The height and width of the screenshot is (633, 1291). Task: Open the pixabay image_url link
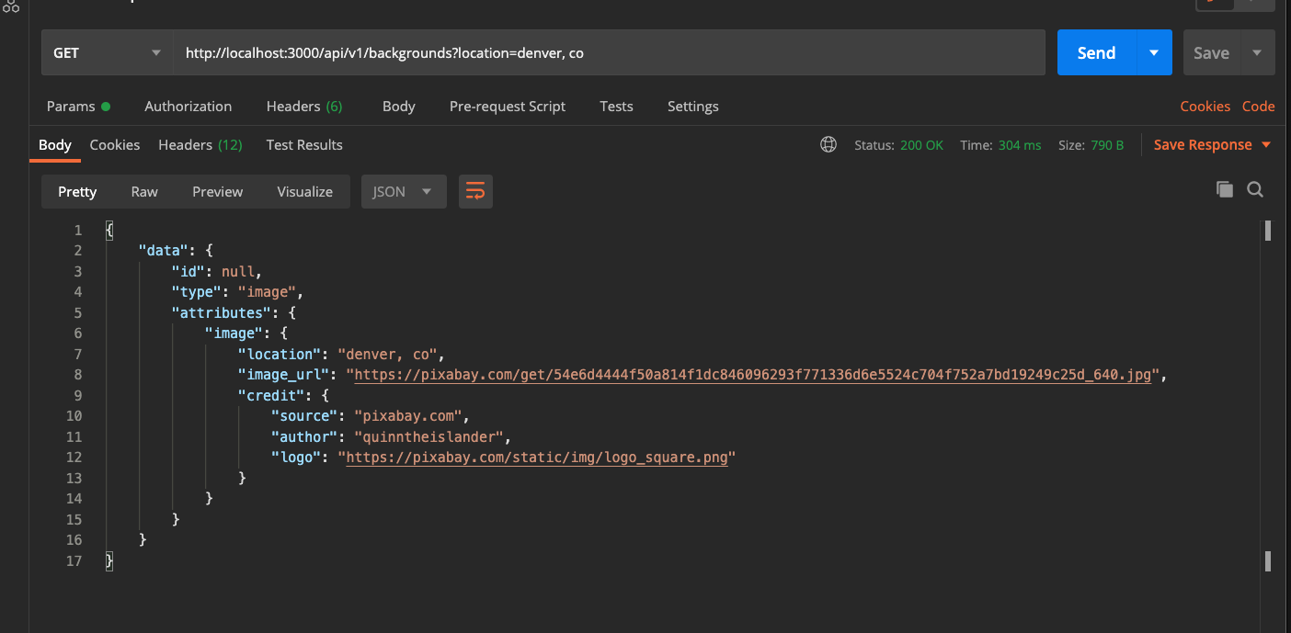tap(752, 375)
